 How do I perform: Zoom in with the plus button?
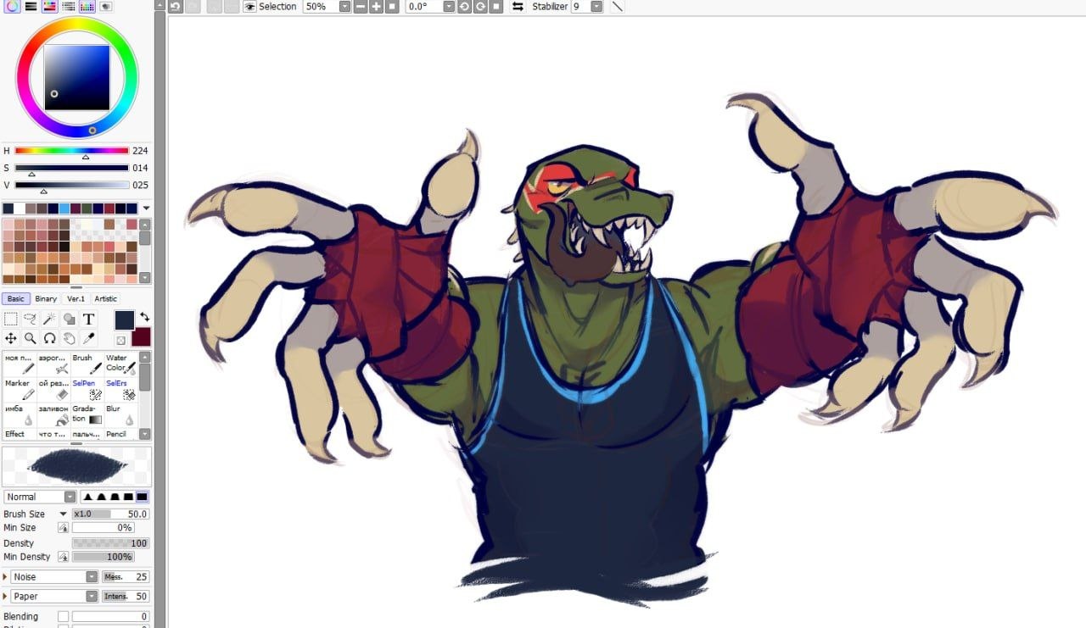[376, 6]
